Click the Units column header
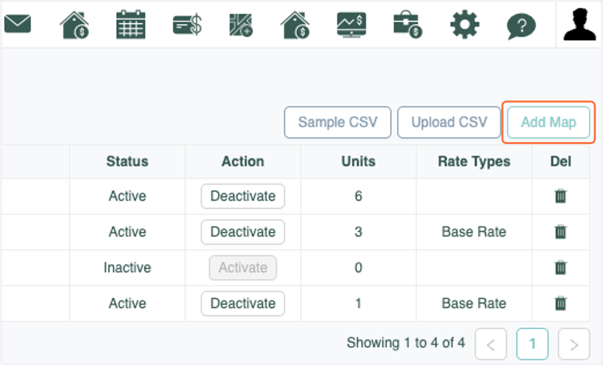Image resolution: width=603 pixels, height=365 pixels. 358,162
